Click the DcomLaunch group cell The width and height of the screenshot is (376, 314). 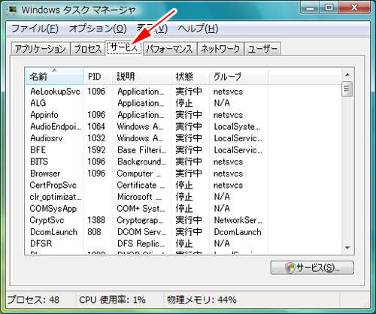tap(238, 232)
